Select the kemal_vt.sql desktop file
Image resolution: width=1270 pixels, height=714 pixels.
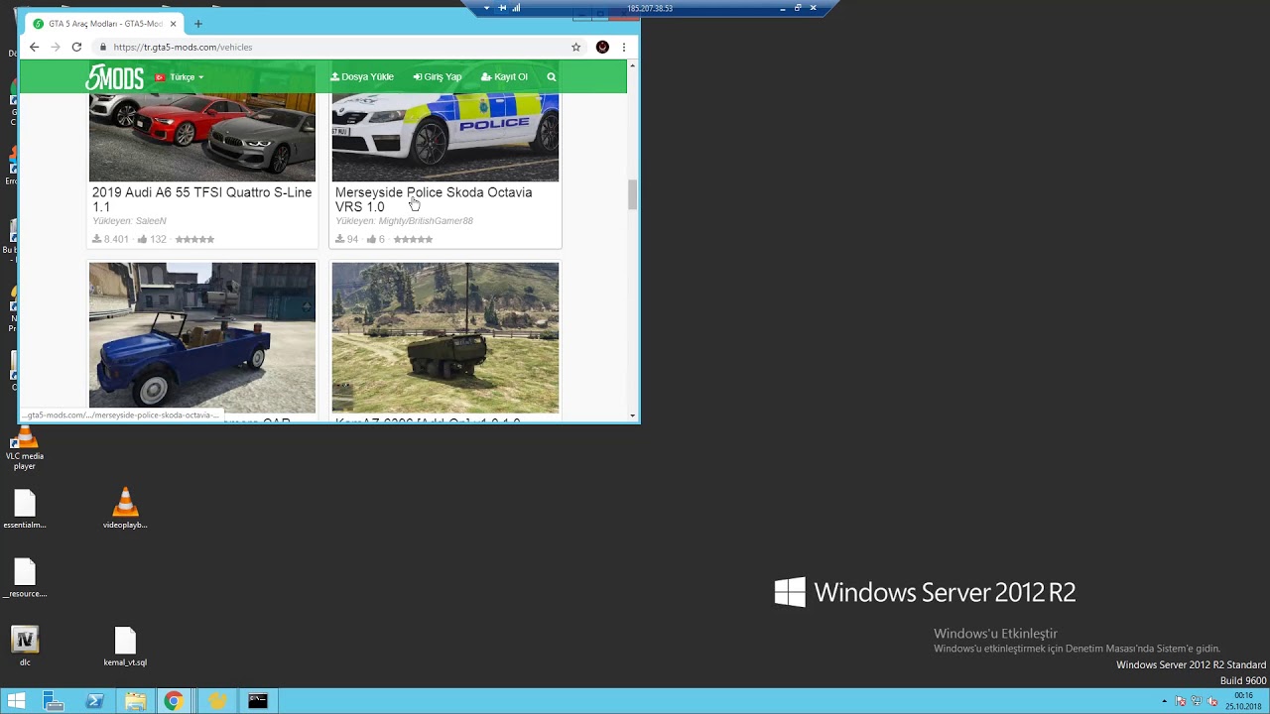click(125, 647)
